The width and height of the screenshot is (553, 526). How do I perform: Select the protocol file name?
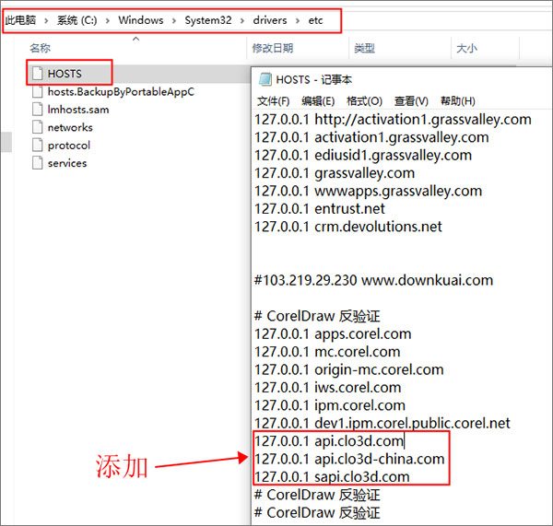[69, 146]
